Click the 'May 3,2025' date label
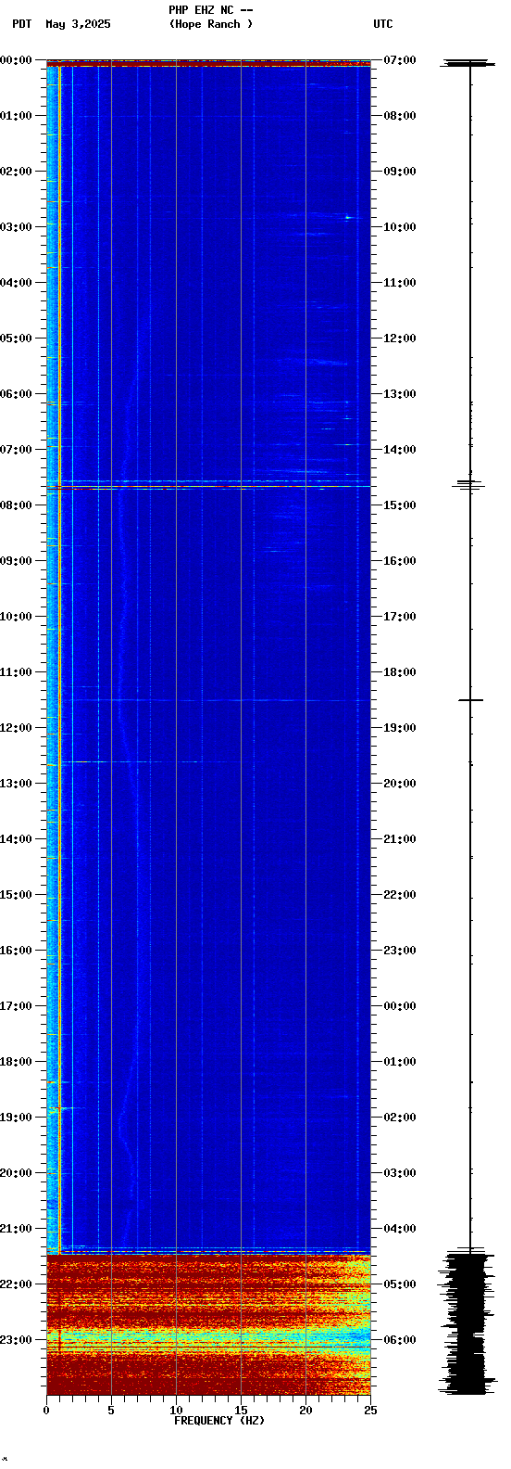This screenshot has height=1469, width=511. click(78, 24)
